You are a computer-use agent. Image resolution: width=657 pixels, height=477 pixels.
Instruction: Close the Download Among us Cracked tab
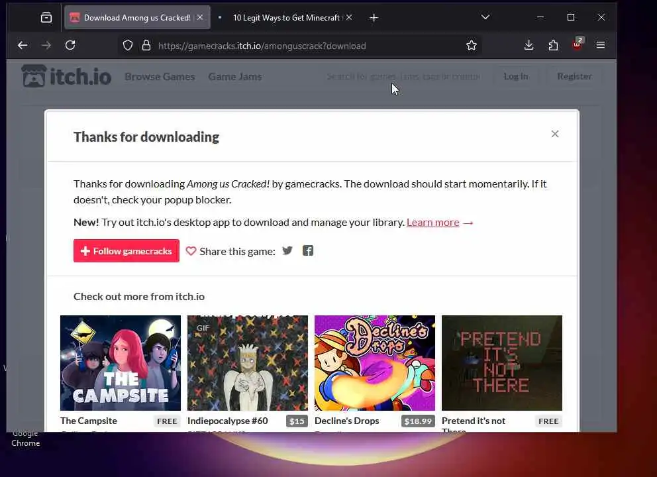point(200,17)
